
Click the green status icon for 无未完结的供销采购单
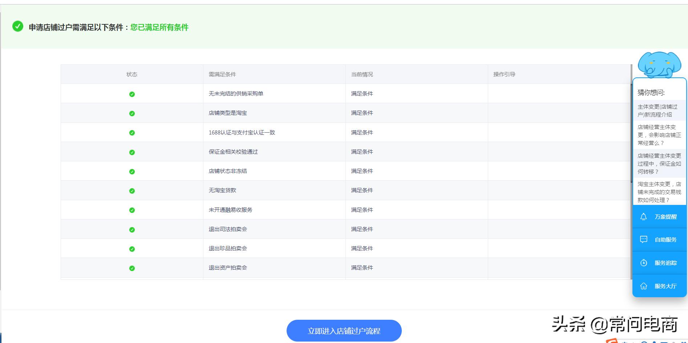click(x=132, y=94)
